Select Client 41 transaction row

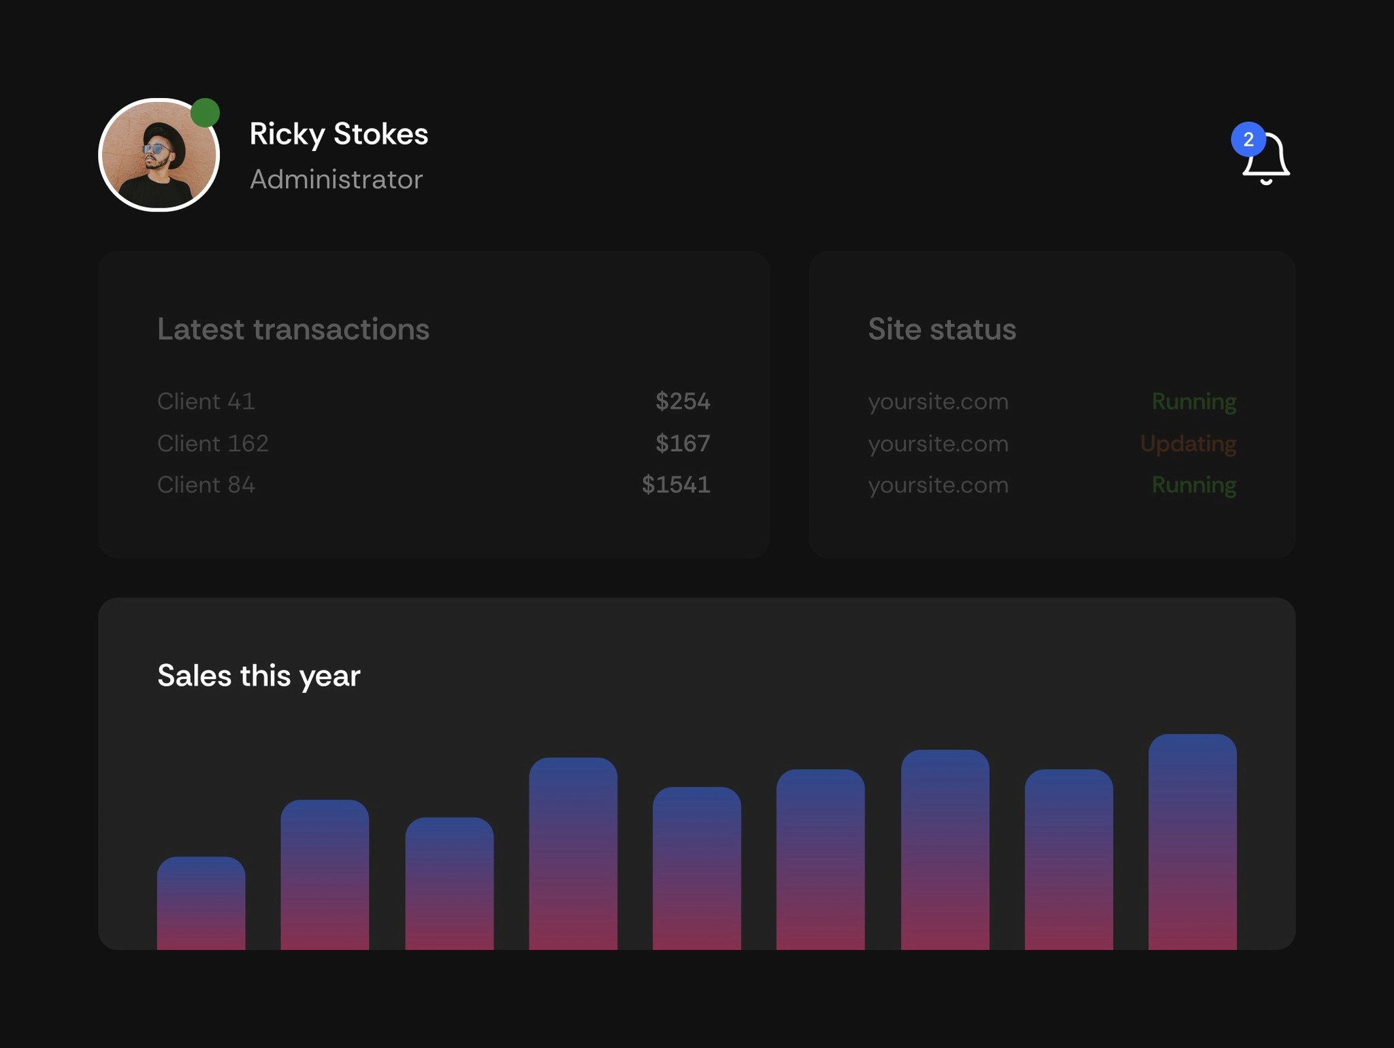pyautogui.click(x=206, y=402)
